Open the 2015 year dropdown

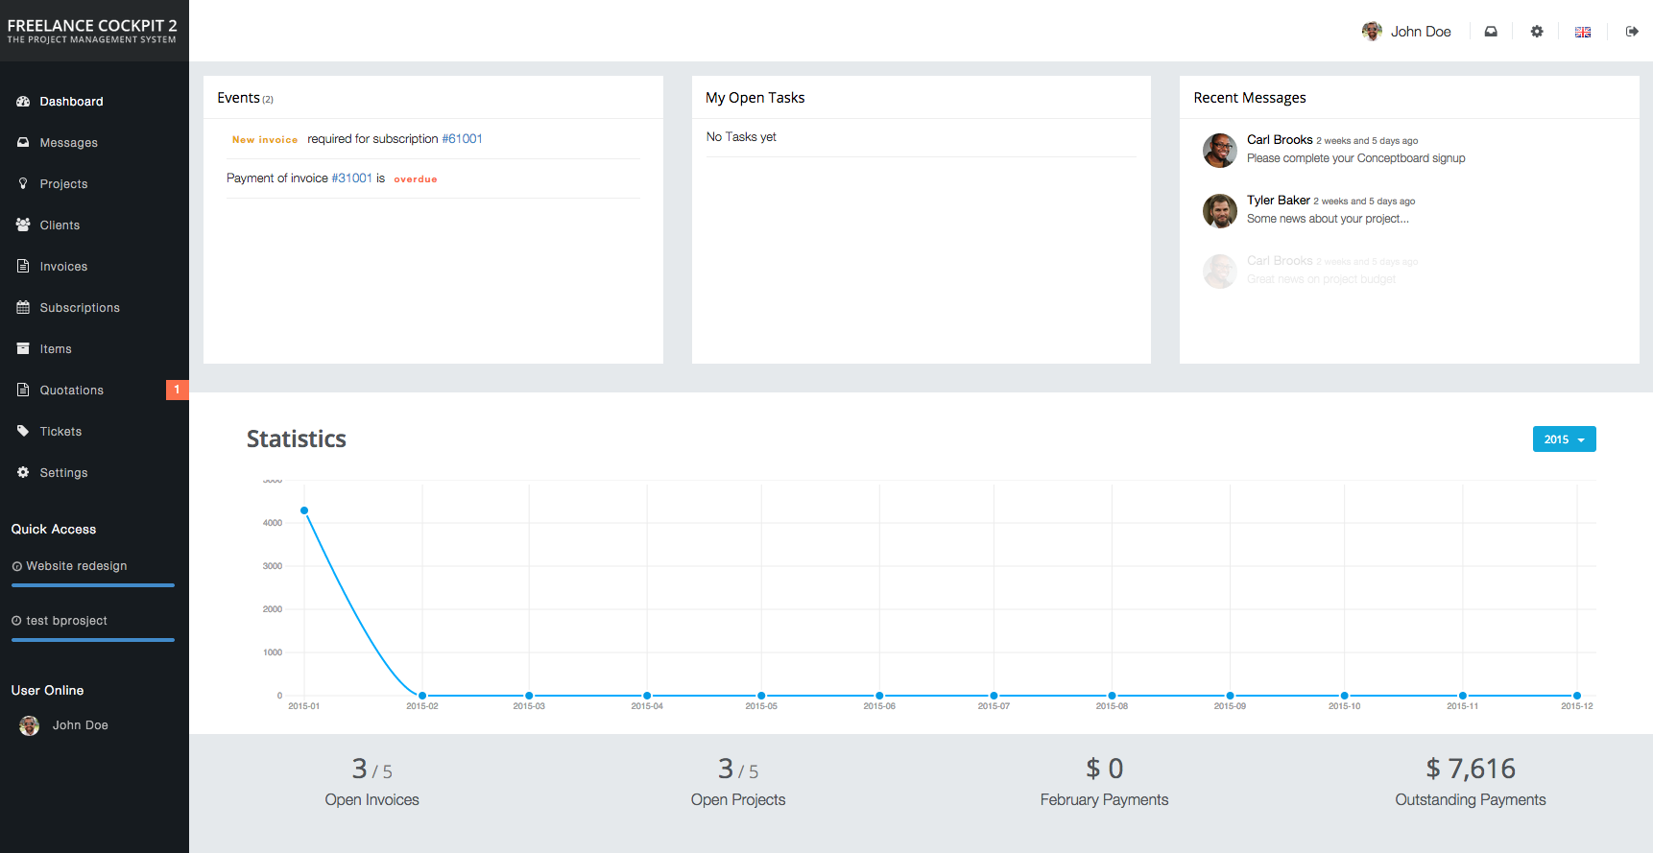click(x=1565, y=439)
